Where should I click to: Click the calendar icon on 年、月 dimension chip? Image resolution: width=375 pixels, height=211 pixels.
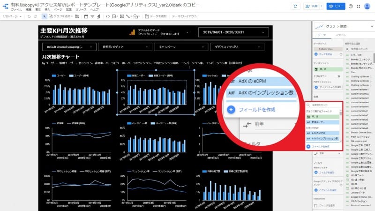coord(316,69)
